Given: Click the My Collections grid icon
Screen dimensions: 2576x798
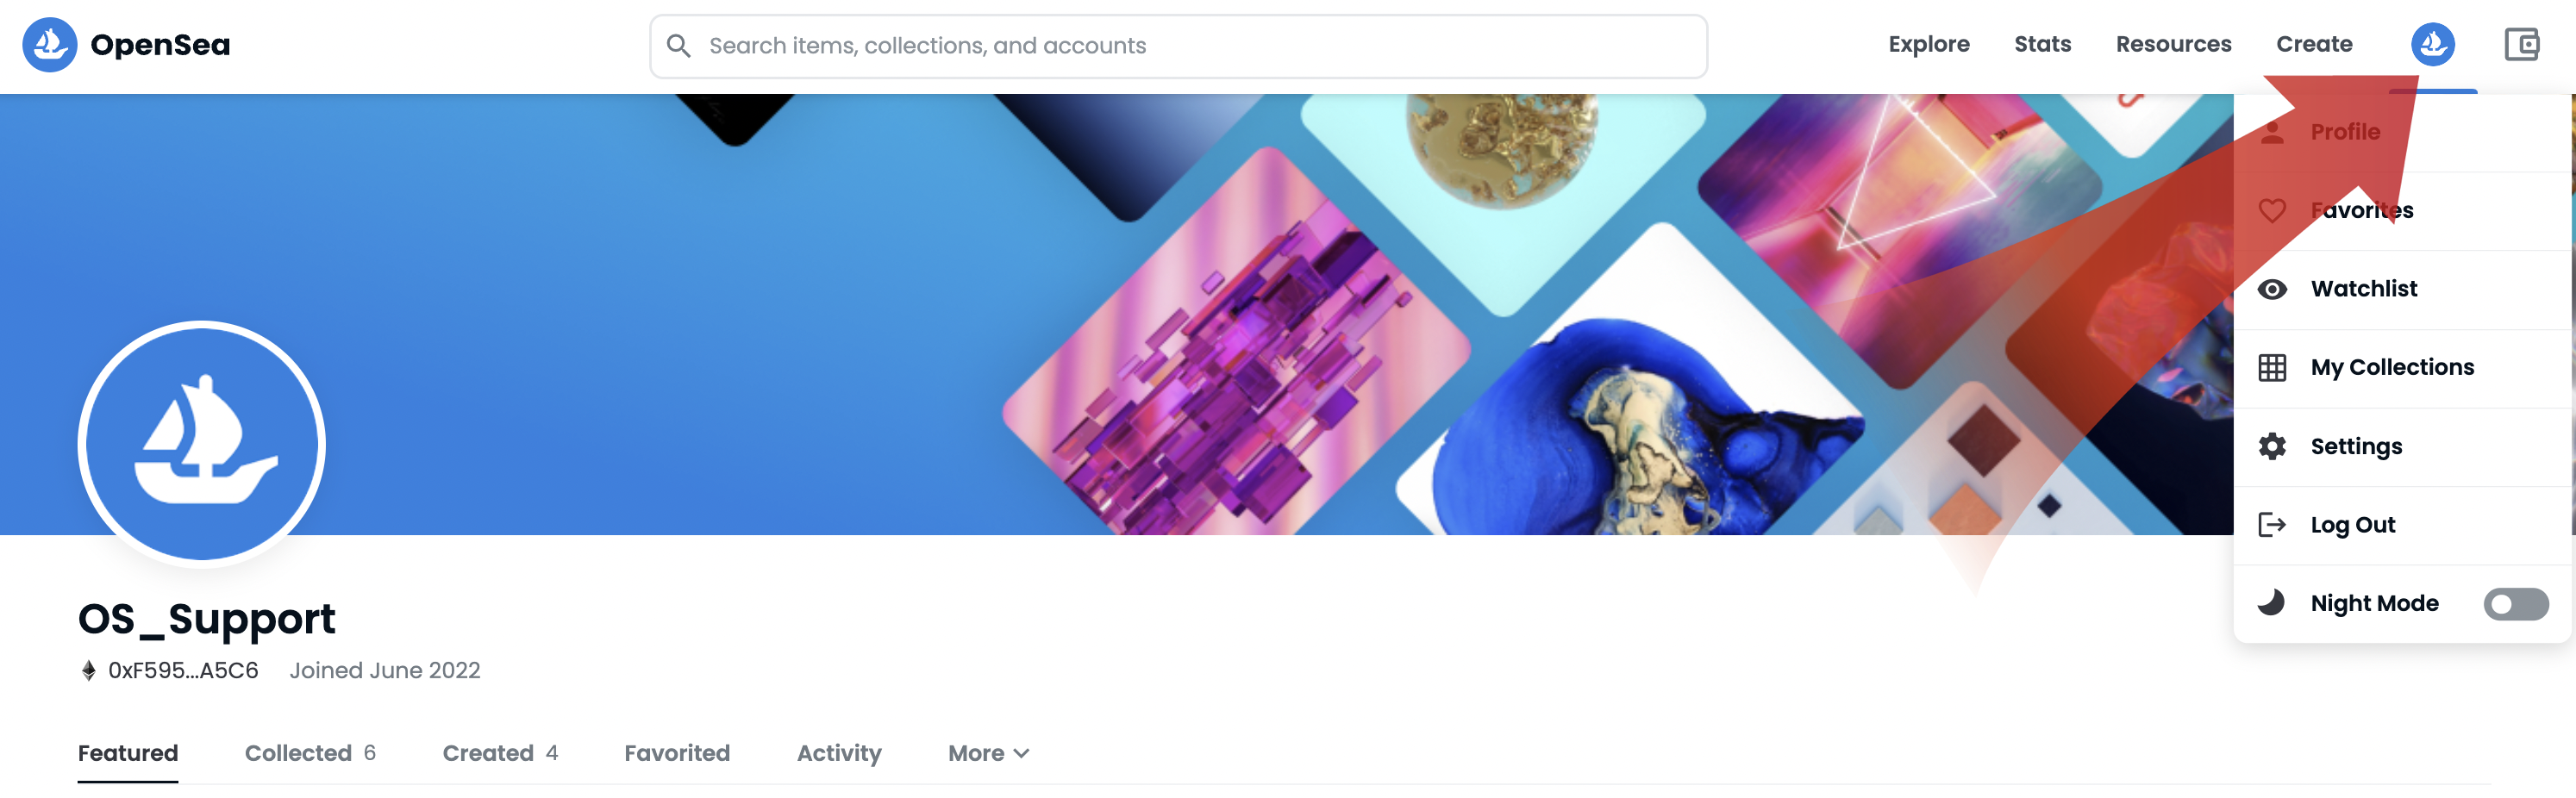Looking at the screenshot, I should tap(2272, 368).
